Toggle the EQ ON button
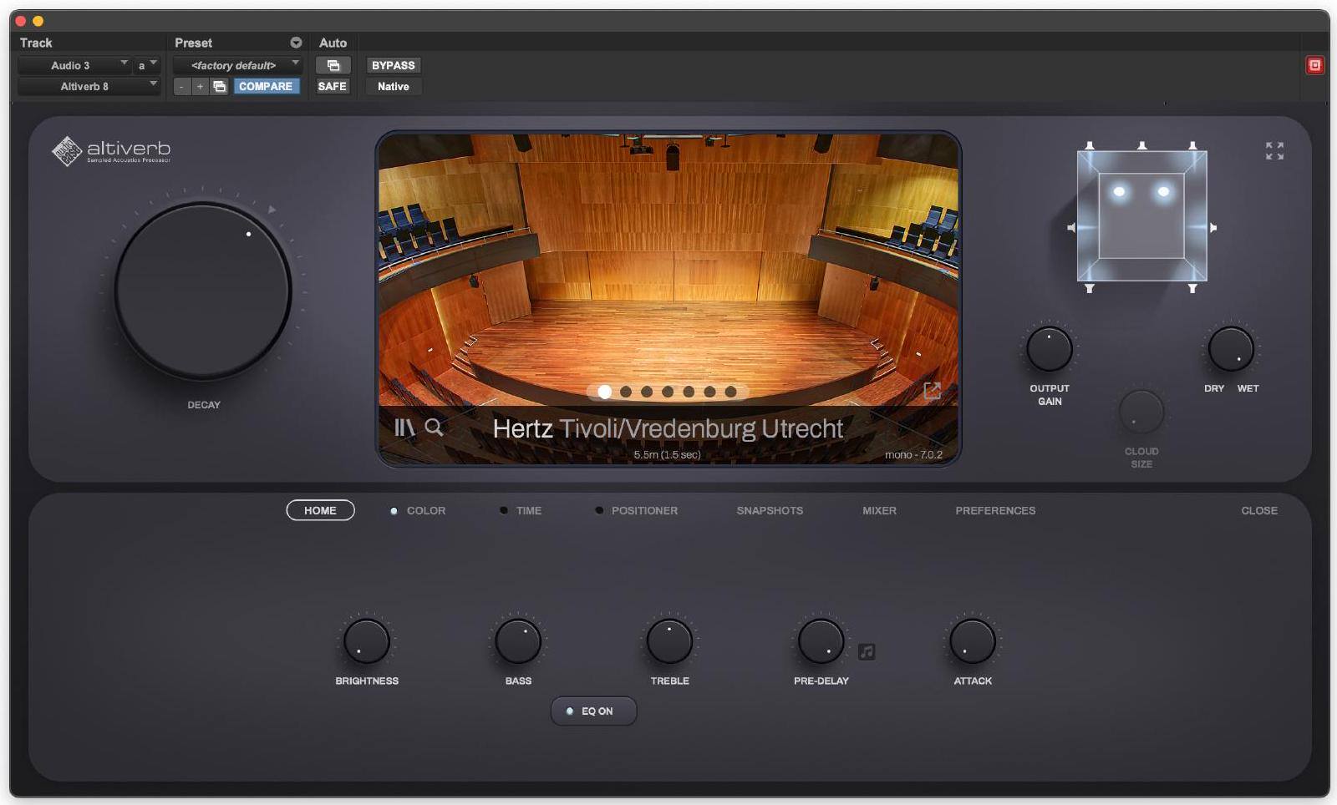1337x805 pixels. [x=593, y=711]
